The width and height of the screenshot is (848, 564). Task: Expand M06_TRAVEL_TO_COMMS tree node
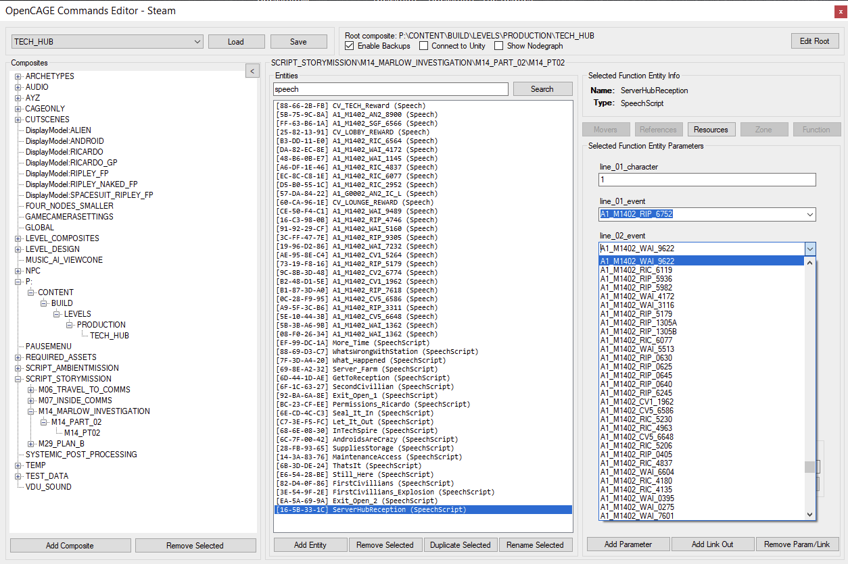click(31, 390)
